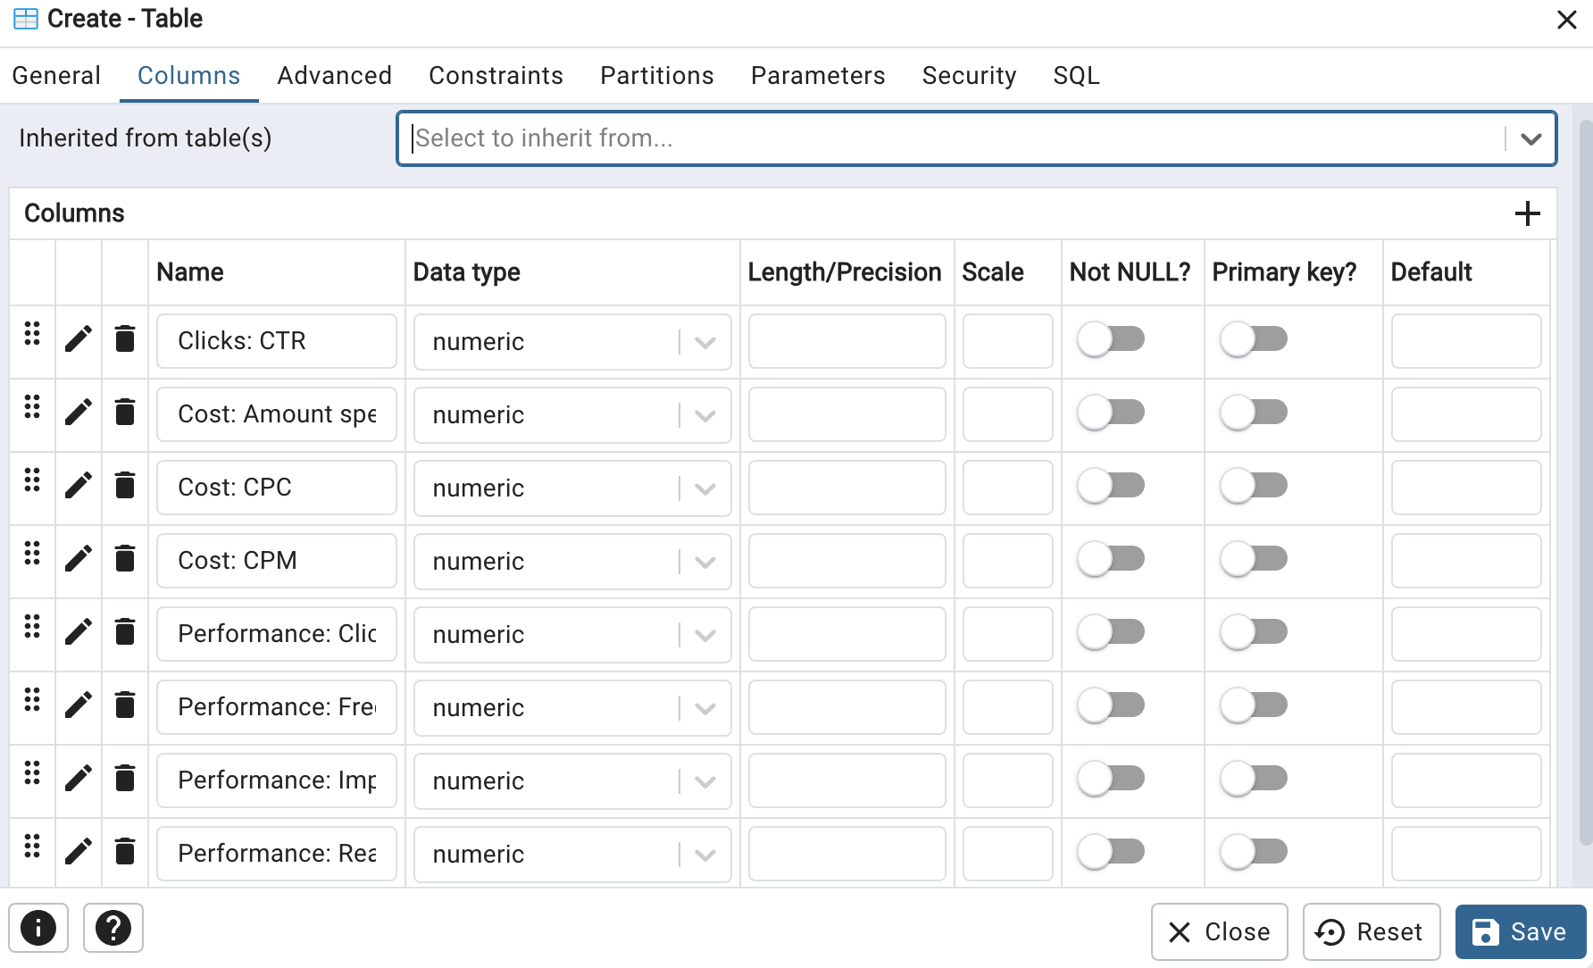
Task: Open data type dropdown for Performance: Imp
Action: click(x=572, y=780)
